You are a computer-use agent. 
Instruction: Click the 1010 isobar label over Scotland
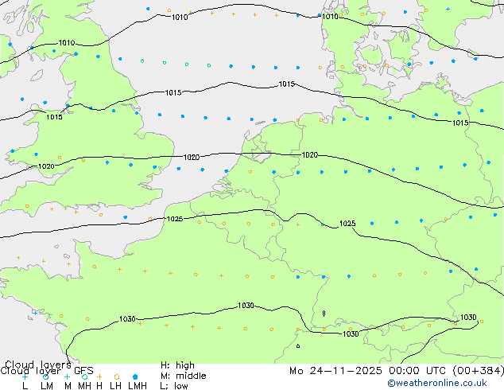tap(67, 43)
